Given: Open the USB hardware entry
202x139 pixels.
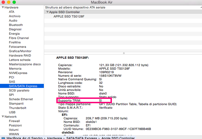Looking at the screenshot, I should [x=12, y=113].
